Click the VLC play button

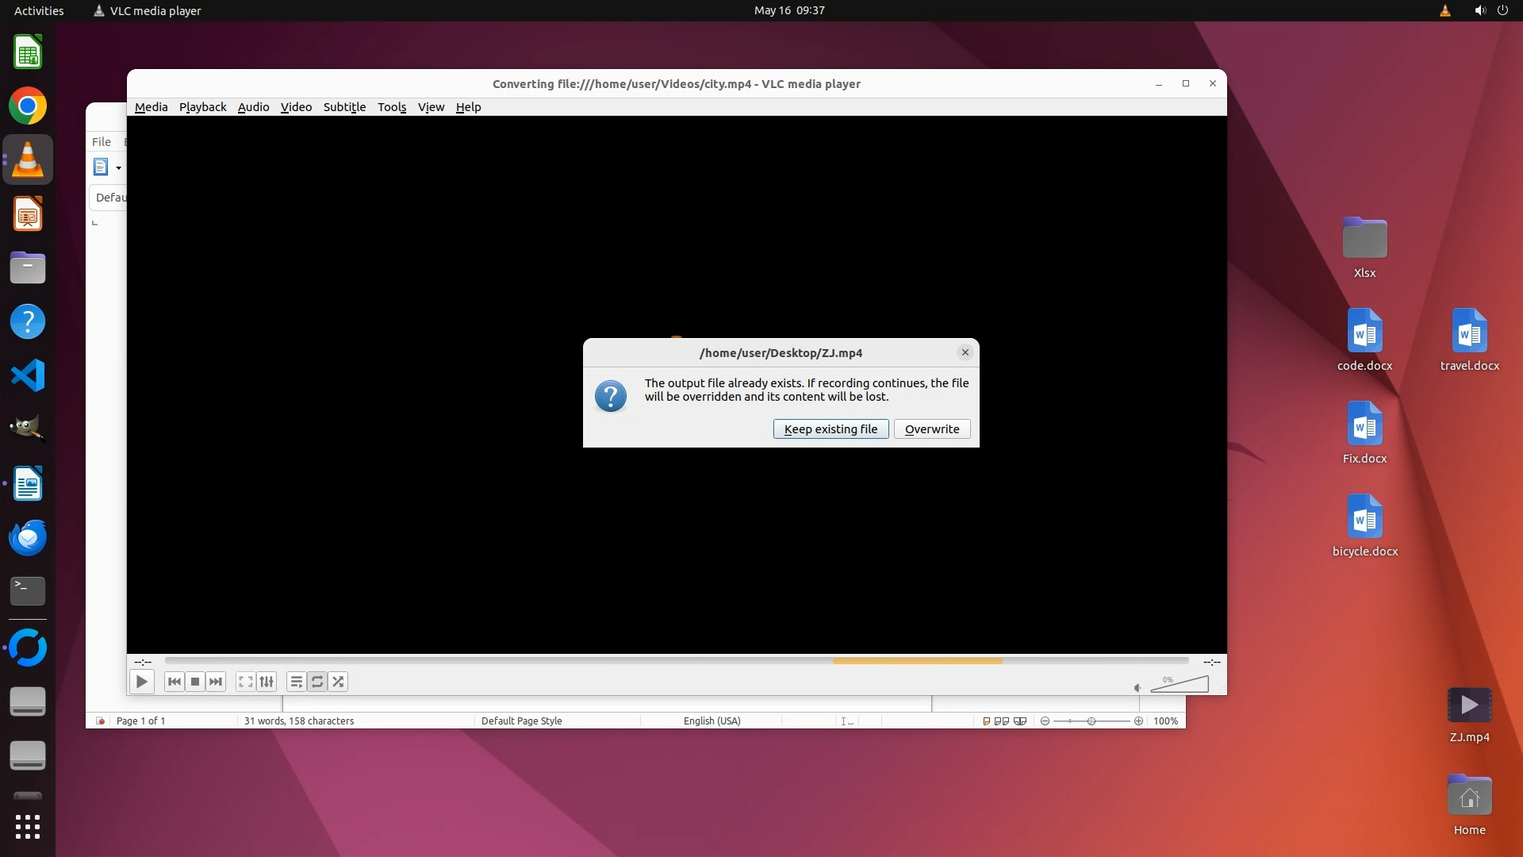pyautogui.click(x=141, y=682)
